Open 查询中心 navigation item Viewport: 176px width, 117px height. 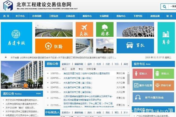coord(121,16)
